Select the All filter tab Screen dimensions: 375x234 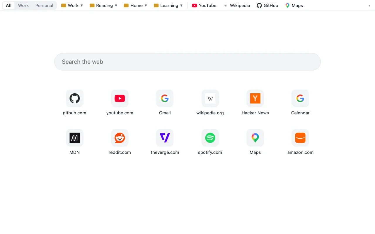click(9, 6)
